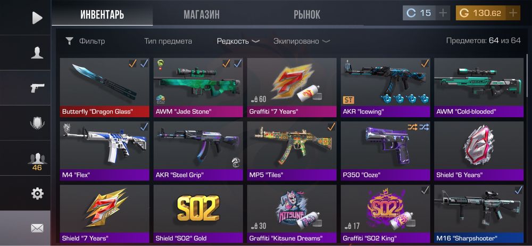Toggle the blue checkmark on AWM "Jade Stone"

click(x=238, y=63)
